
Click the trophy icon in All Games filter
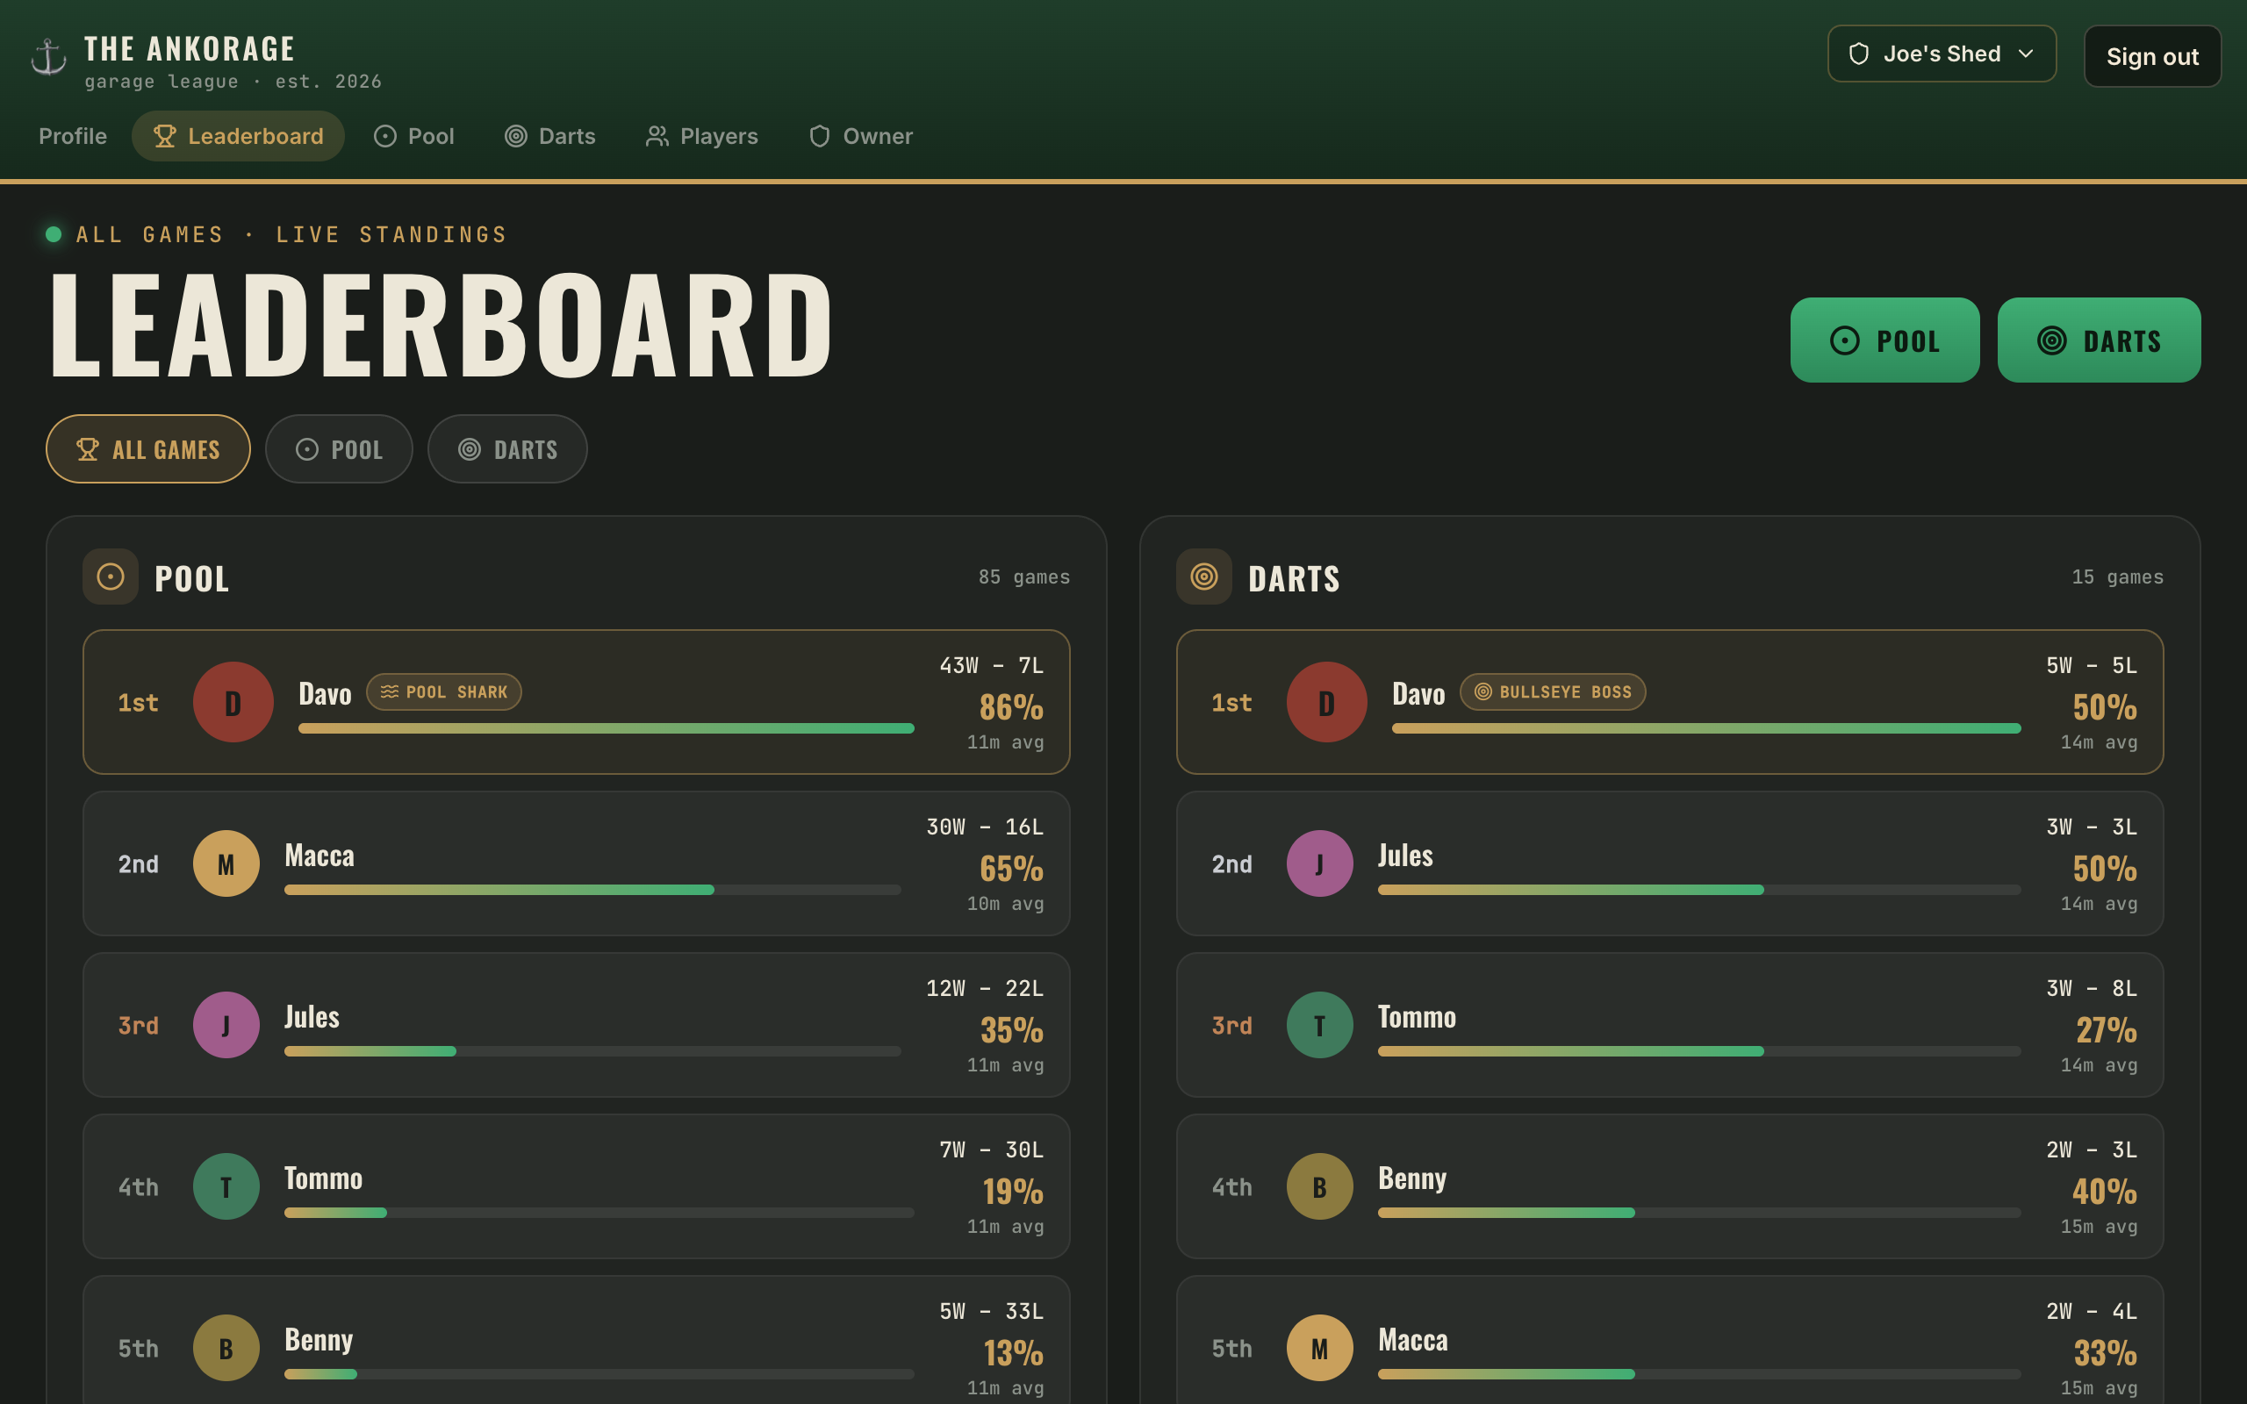[x=87, y=449]
